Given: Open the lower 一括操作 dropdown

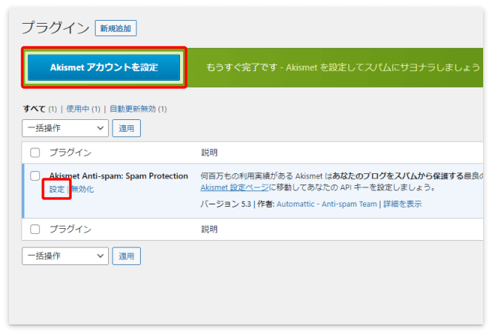Looking at the screenshot, I should (65, 256).
